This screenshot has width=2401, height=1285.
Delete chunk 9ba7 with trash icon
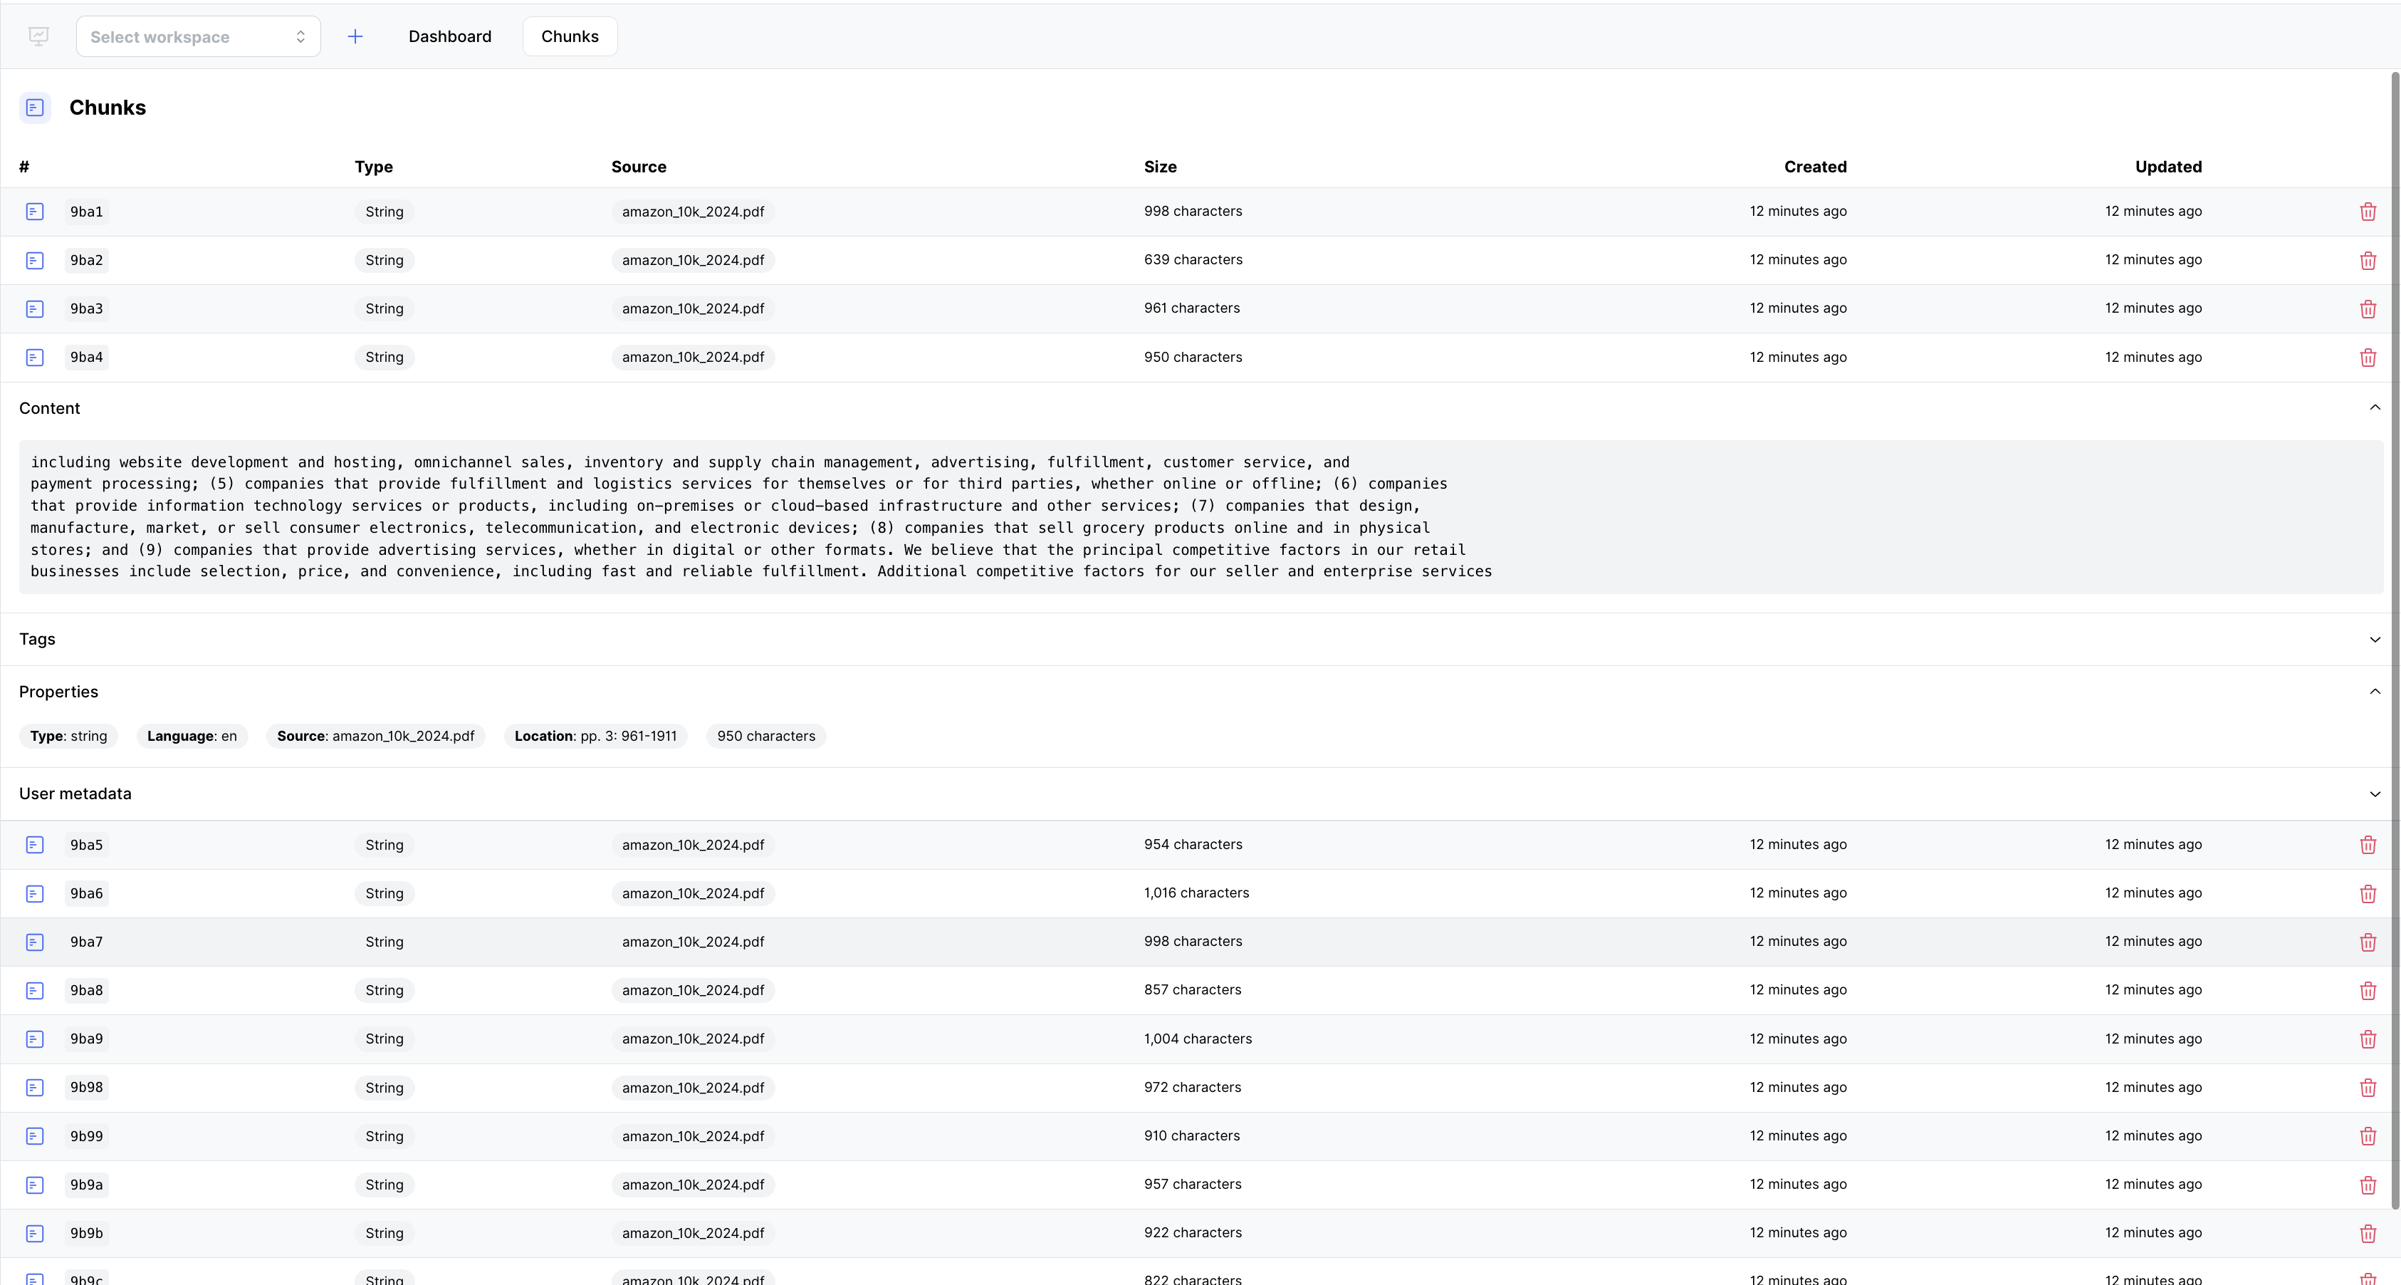[2368, 942]
